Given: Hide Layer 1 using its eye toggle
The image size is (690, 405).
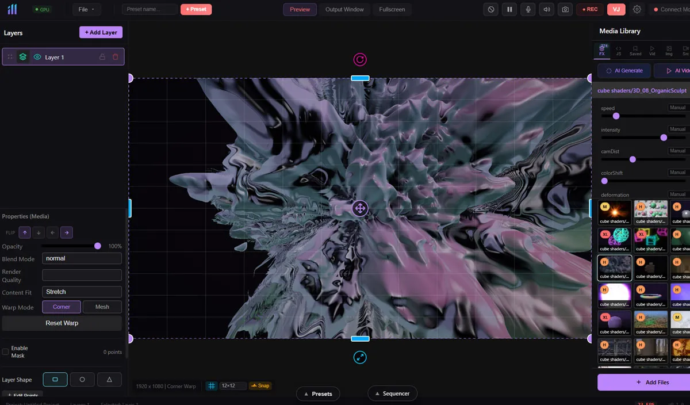Looking at the screenshot, I should tap(36, 56).
